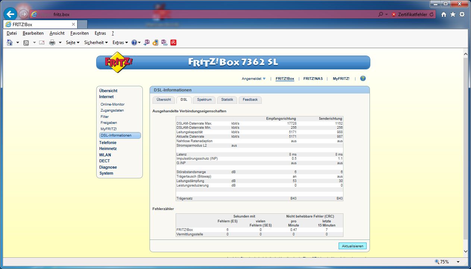This screenshot has height=269, width=471.
Task: Open WLAN in the sidebar
Action: tap(105, 155)
